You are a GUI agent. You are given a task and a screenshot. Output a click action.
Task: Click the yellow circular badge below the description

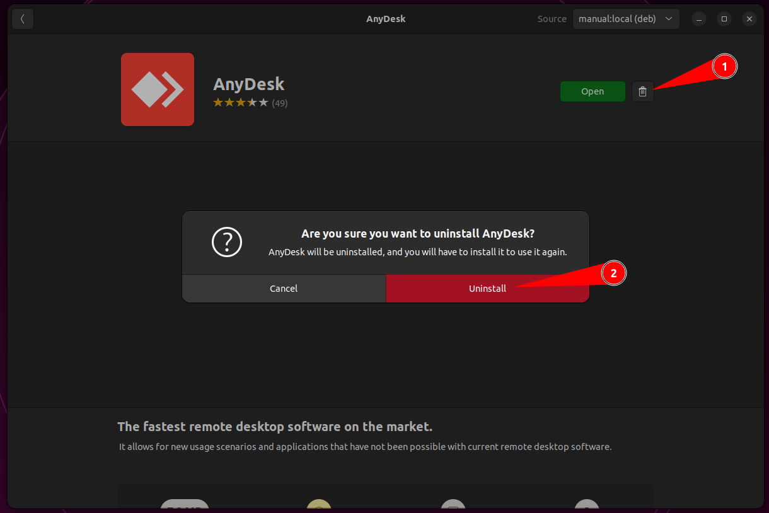[x=319, y=507]
